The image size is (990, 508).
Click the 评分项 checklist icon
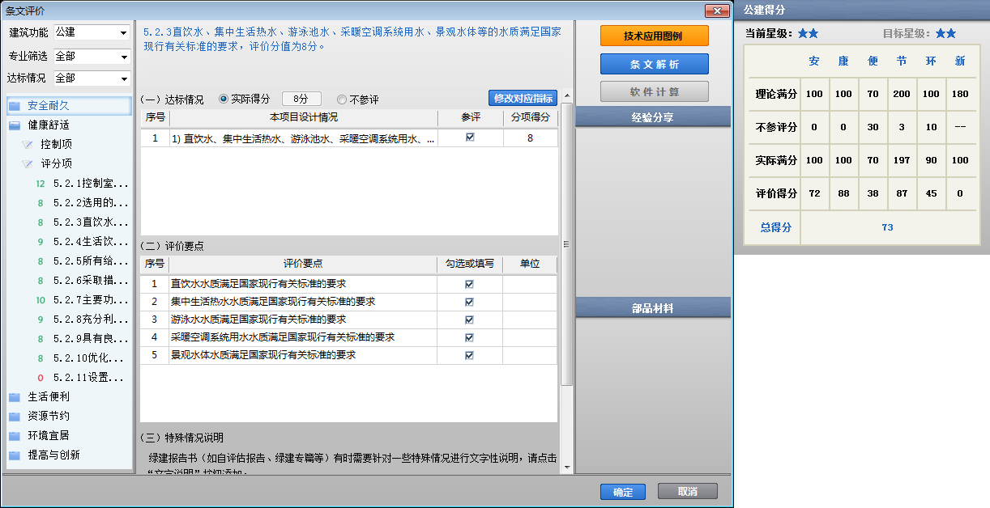click(x=28, y=164)
